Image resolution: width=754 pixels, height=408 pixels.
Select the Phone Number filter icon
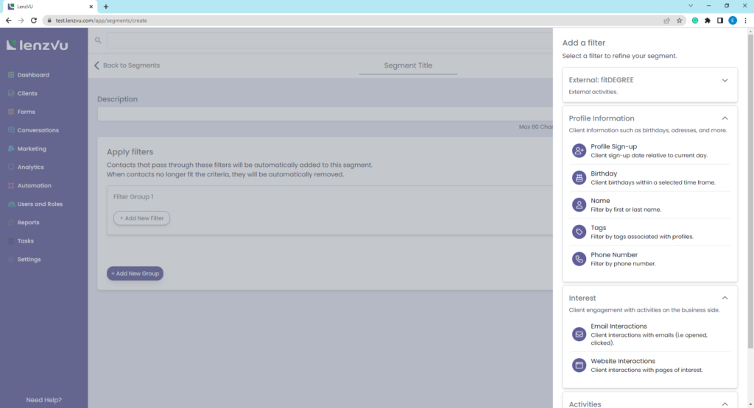579,259
